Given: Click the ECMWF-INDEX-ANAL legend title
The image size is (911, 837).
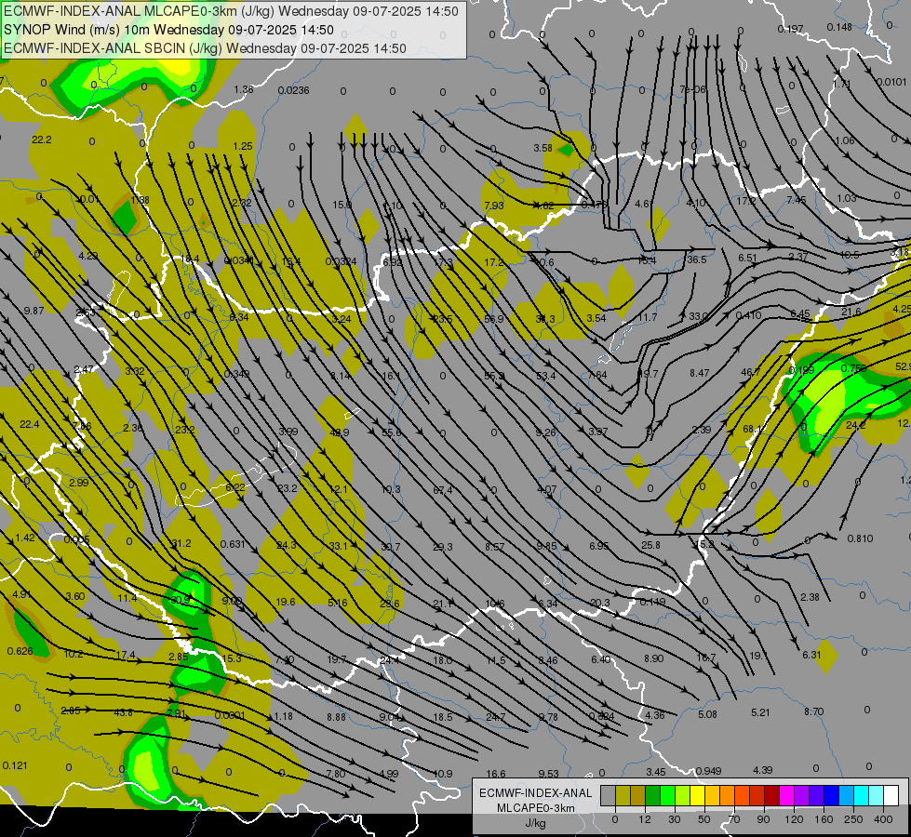Looking at the screenshot, I should [536, 793].
